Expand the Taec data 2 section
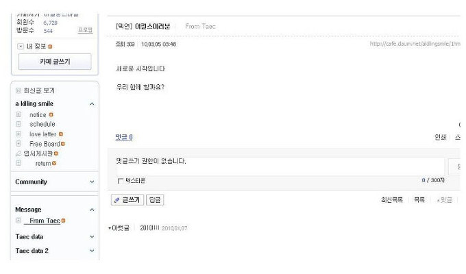 [92, 251]
